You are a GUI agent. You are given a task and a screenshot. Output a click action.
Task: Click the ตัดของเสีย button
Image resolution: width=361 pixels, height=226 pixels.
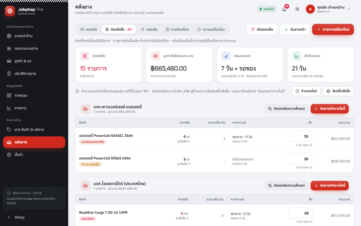click(x=262, y=29)
